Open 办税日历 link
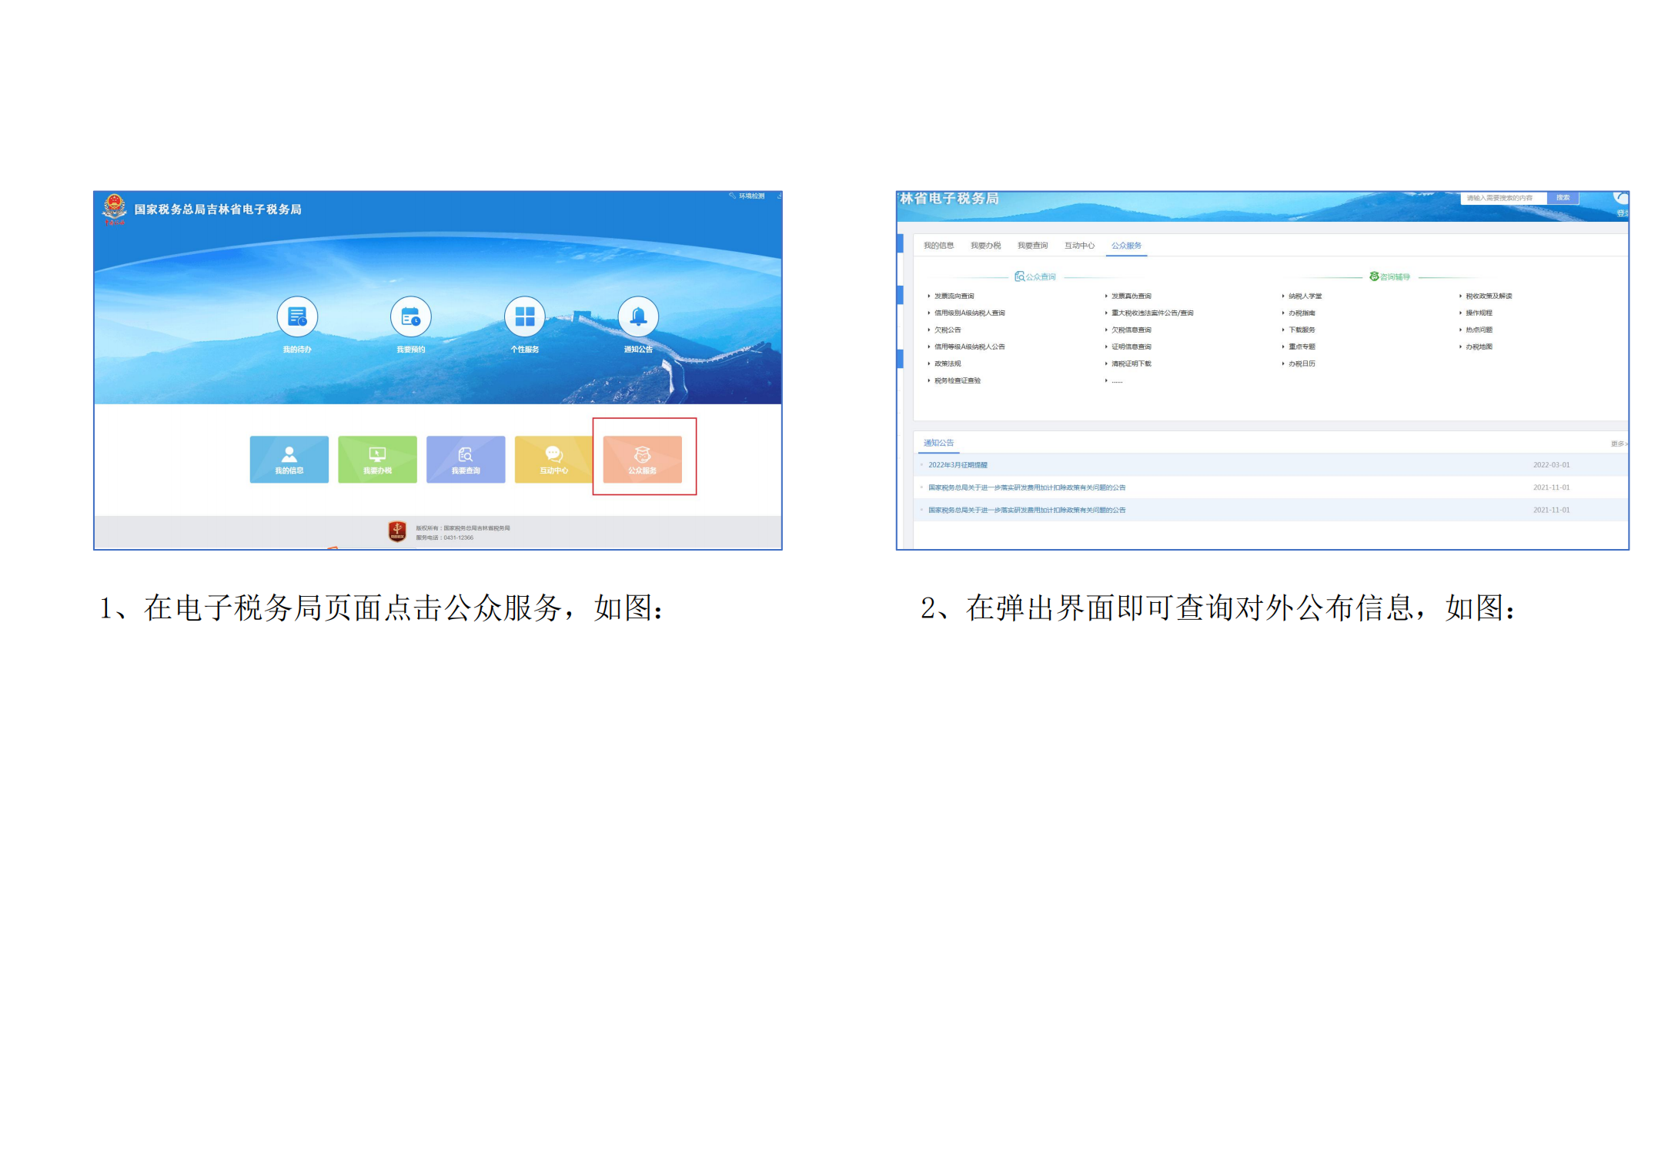 [1302, 363]
